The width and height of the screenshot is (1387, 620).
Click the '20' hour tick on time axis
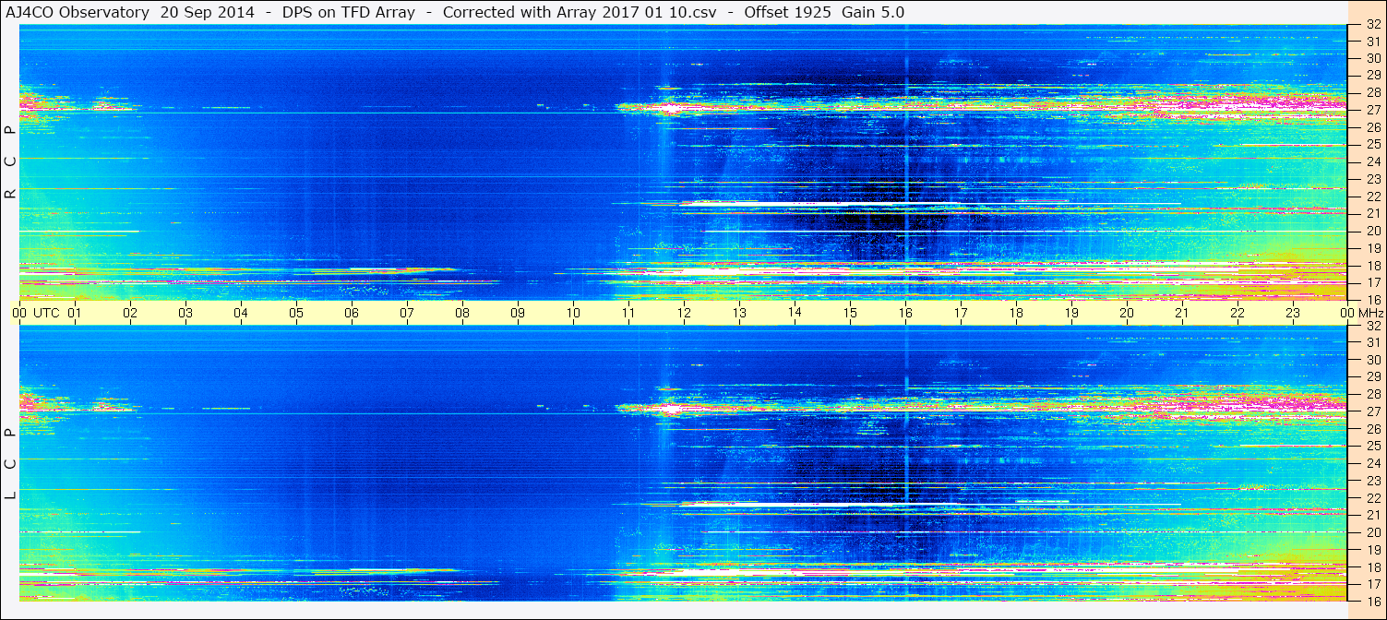pos(1127,314)
